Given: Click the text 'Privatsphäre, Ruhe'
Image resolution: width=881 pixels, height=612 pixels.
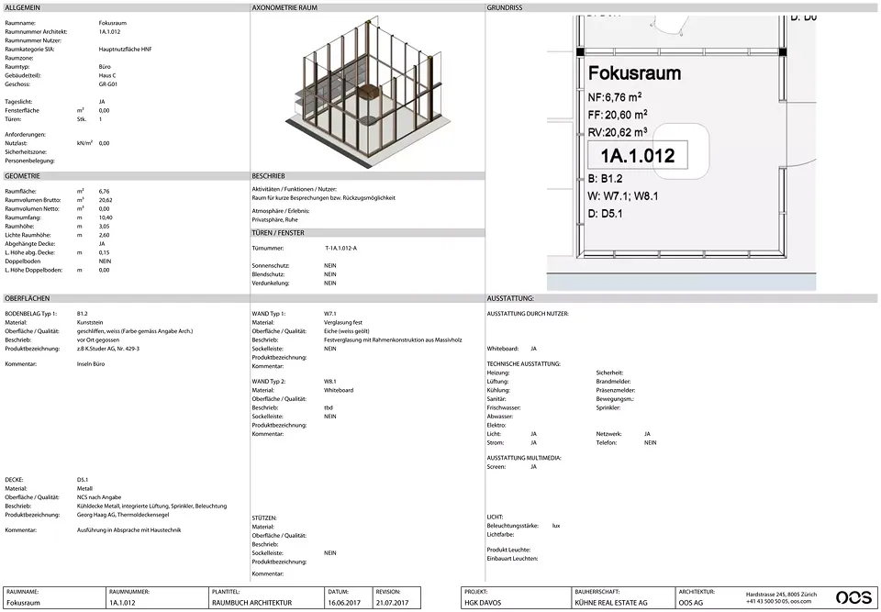Looking at the screenshot, I should 275,219.
